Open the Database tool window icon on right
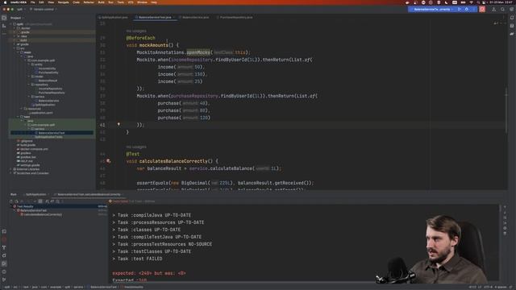Screen dimensions: 516x290 pyautogui.click(x=512, y=26)
